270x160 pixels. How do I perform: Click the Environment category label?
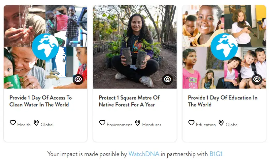click(x=119, y=125)
